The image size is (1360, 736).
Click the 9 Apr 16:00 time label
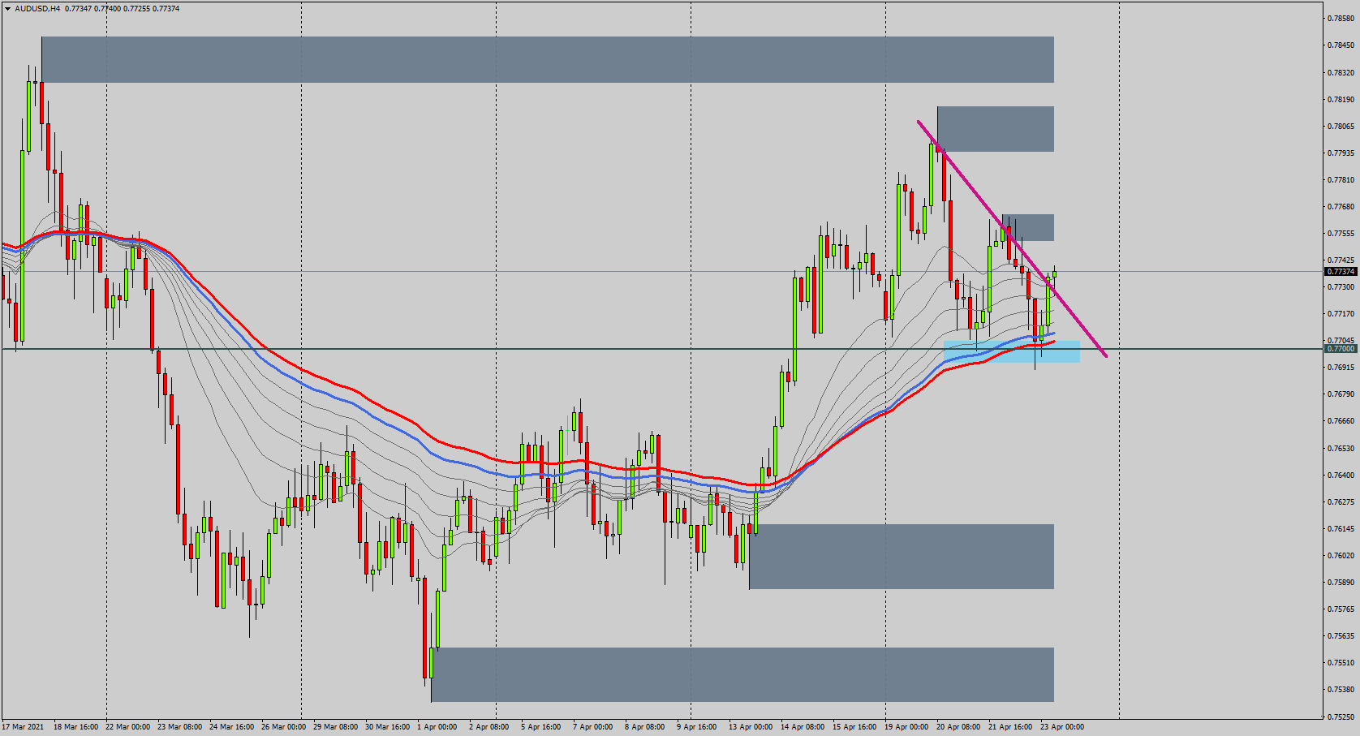(696, 727)
